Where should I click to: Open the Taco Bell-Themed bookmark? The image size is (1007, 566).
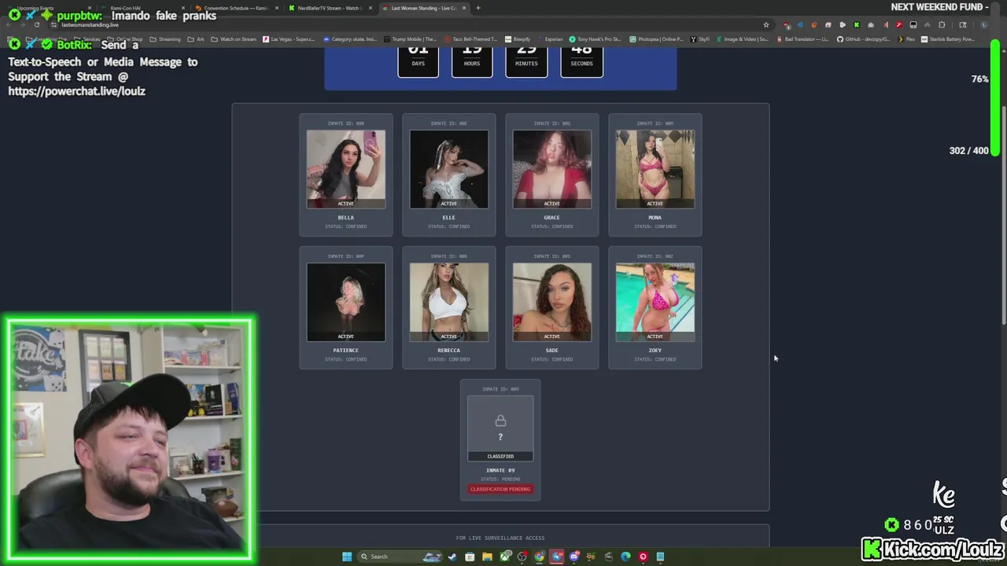click(470, 39)
